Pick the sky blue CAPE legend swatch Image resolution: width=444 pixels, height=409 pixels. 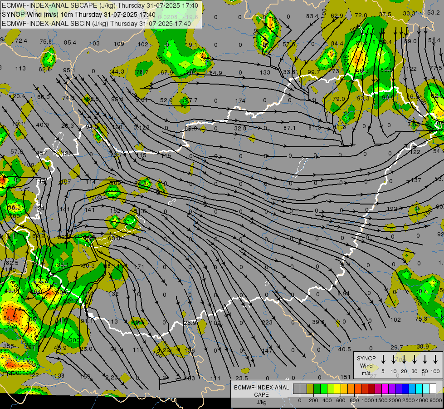412,389
